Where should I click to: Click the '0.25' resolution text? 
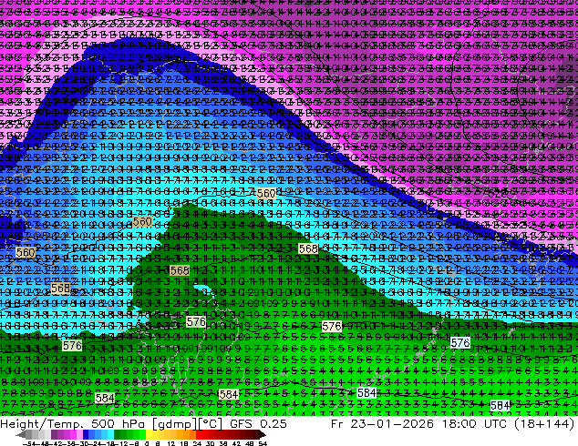[274, 424]
